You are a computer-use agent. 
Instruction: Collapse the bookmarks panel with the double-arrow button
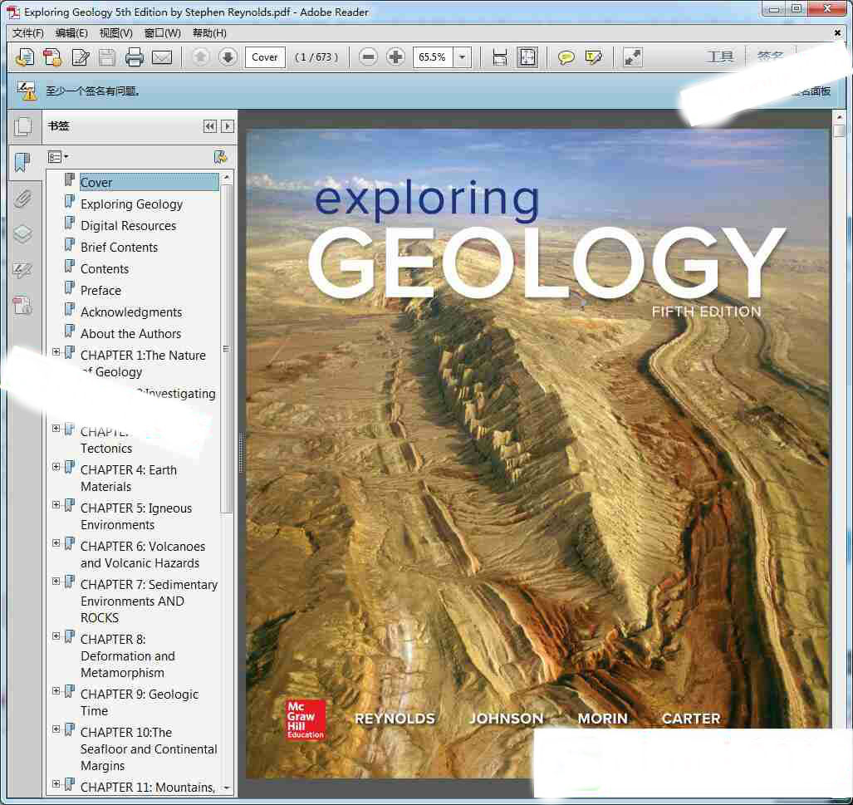tap(210, 126)
